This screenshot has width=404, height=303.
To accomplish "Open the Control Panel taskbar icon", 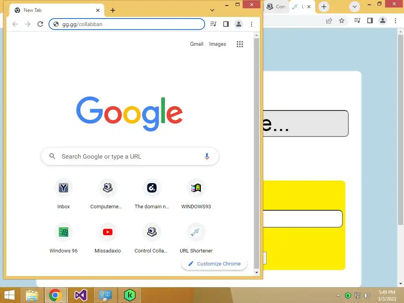I will 105,295.
